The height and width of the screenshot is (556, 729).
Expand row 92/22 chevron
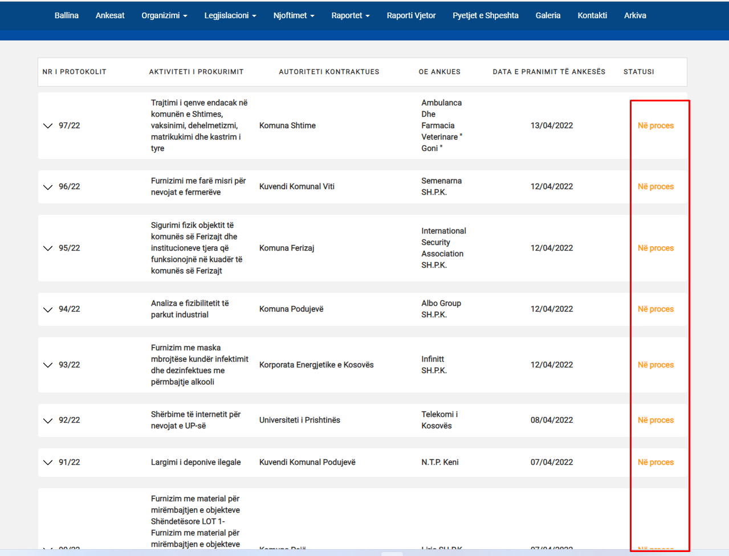(x=48, y=420)
